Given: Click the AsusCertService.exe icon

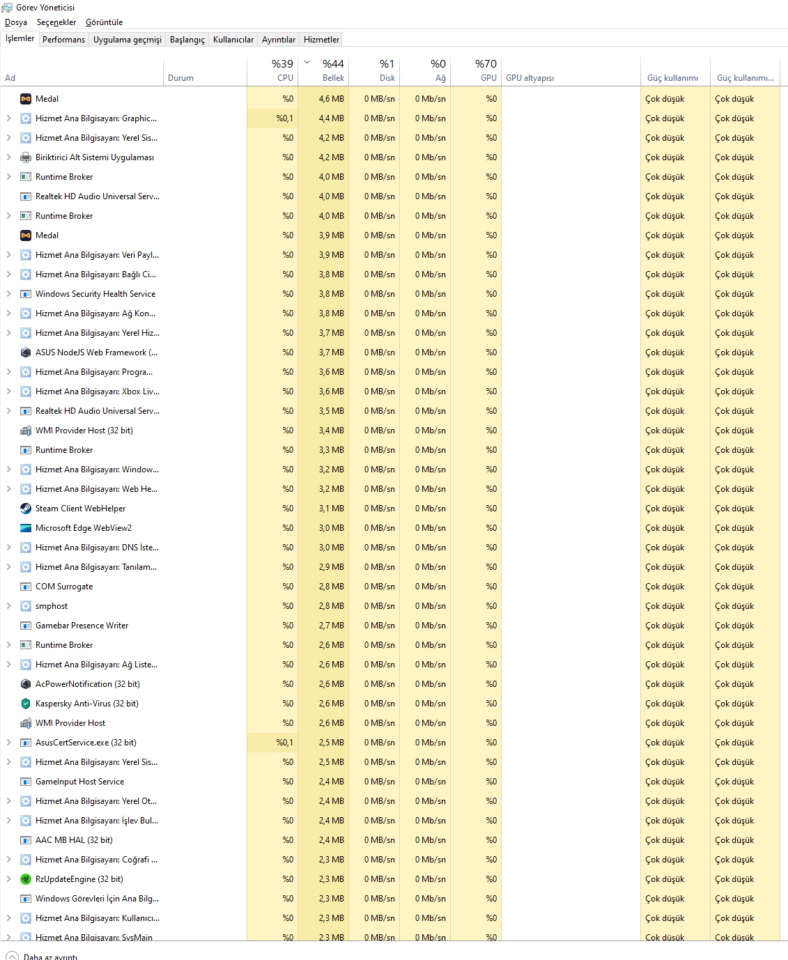Looking at the screenshot, I should pyautogui.click(x=26, y=743).
